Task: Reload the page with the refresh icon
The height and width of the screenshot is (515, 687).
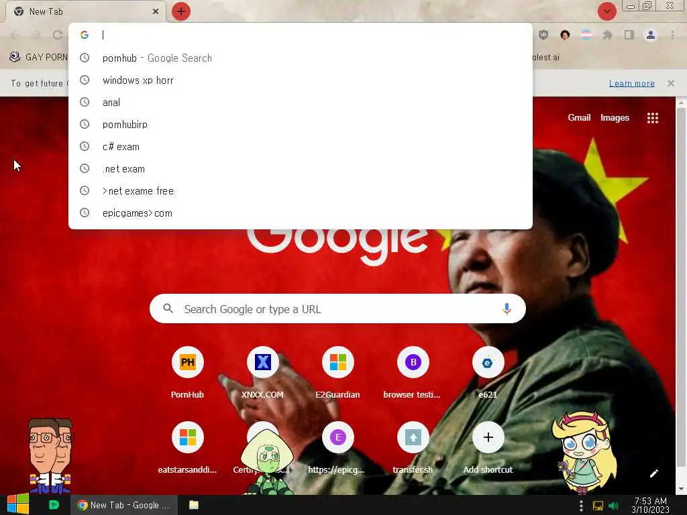Action: (x=58, y=35)
